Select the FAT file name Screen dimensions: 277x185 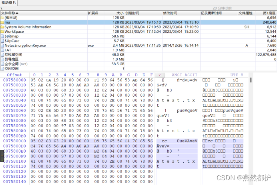[8, 50]
